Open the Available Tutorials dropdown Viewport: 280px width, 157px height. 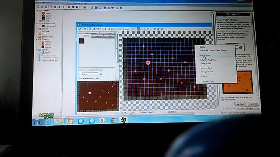click(x=248, y=109)
